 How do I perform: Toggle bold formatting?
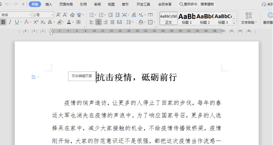pyautogui.click(x=3, y=22)
